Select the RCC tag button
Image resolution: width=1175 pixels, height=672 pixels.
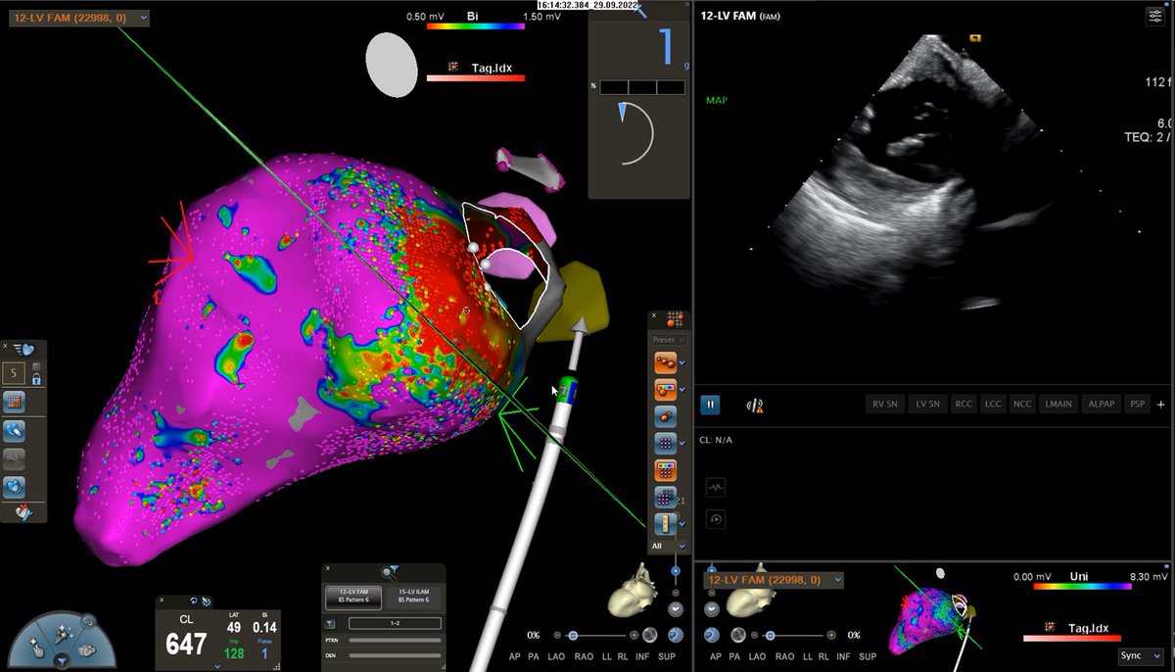click(x=963, y=404)
